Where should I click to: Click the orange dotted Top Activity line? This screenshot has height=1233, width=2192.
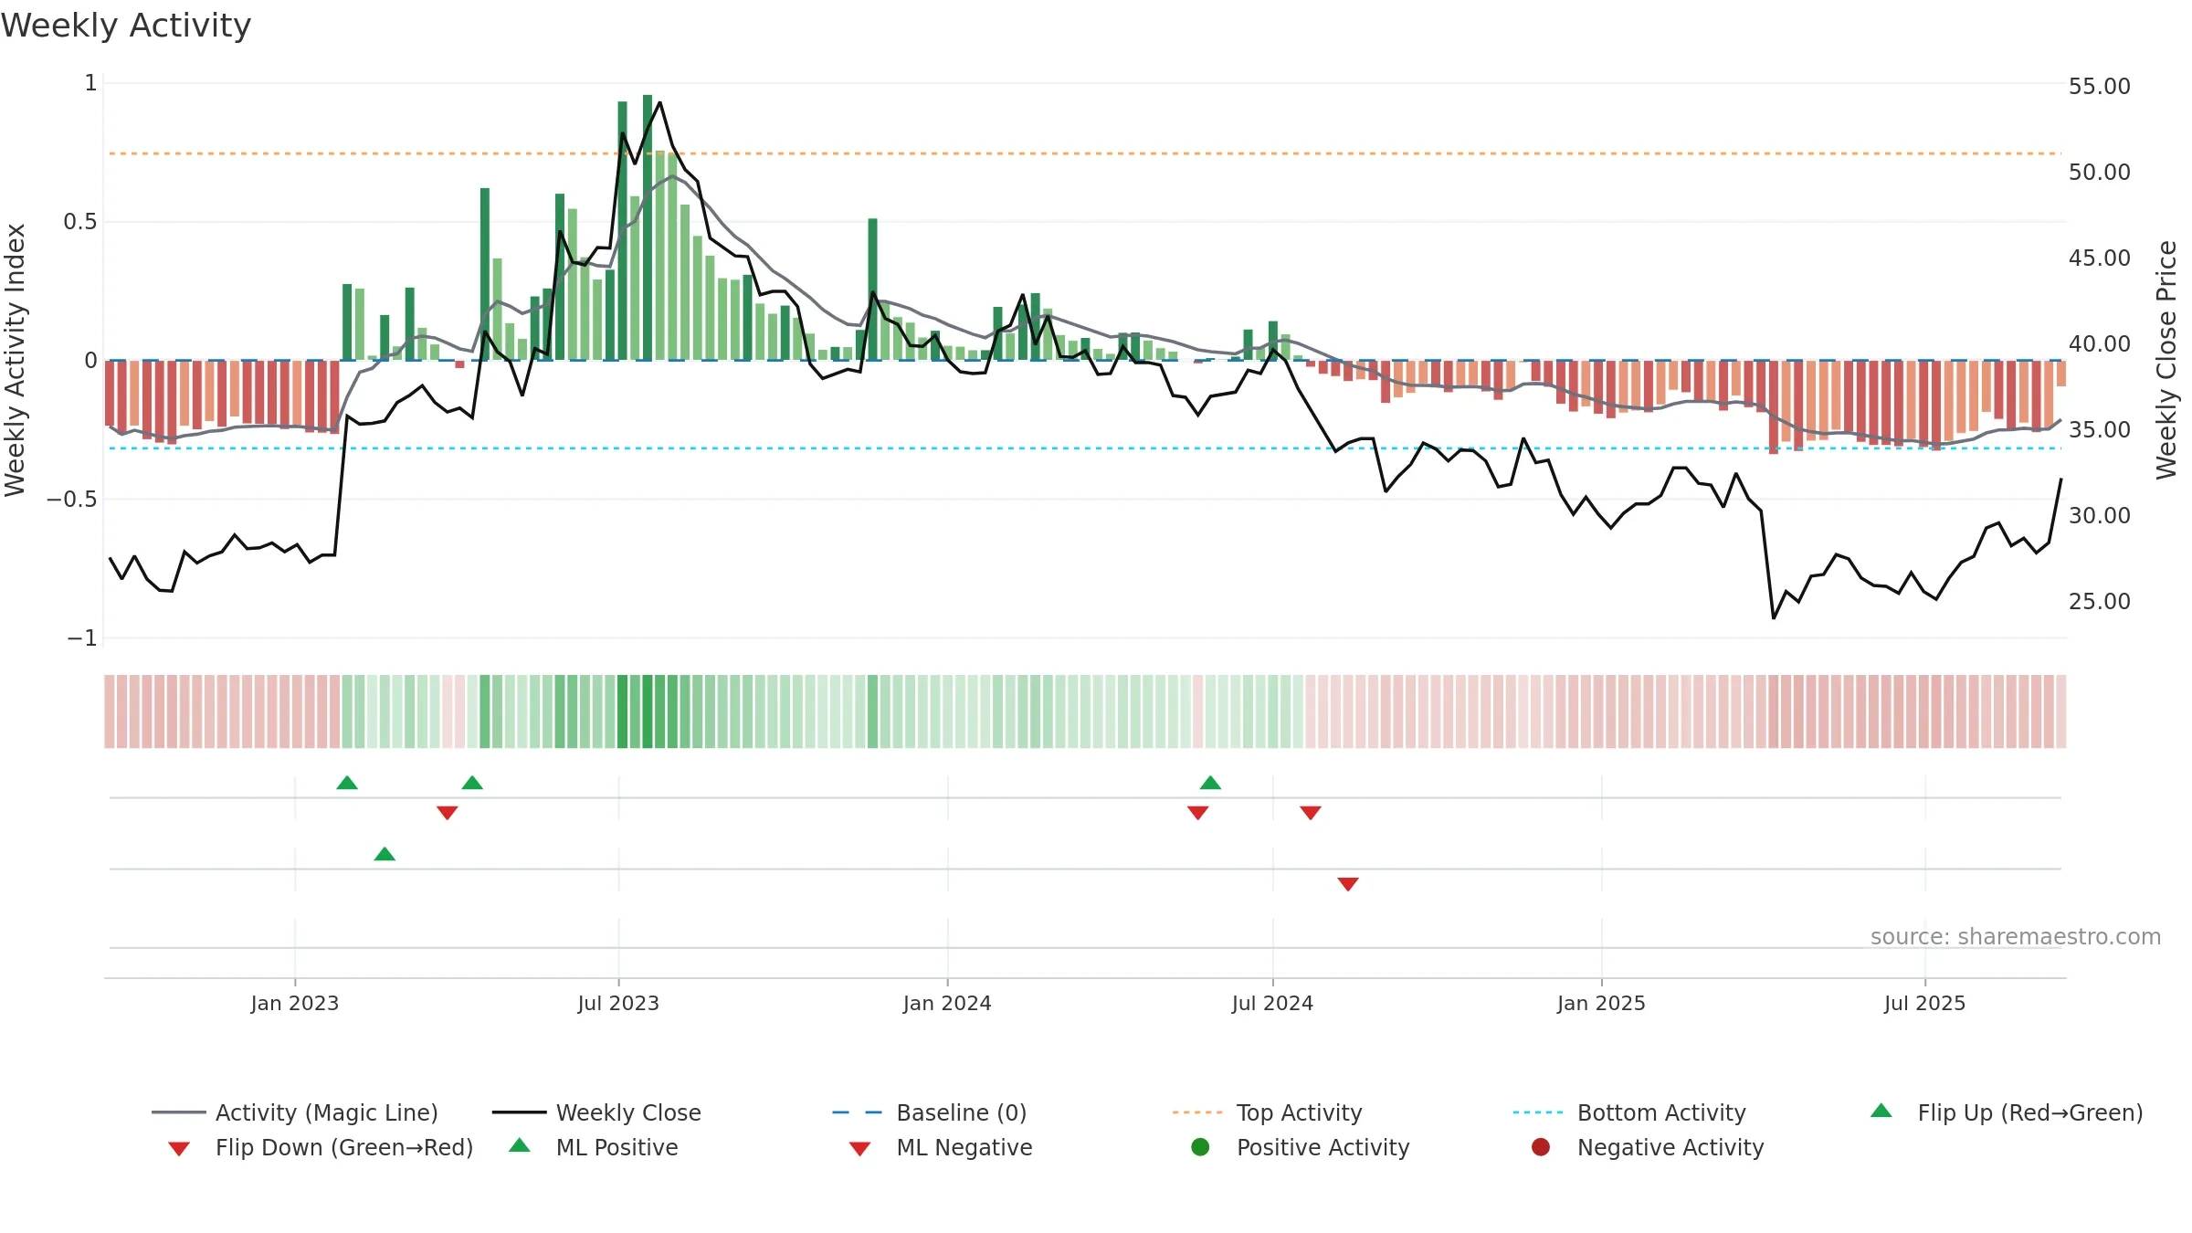pos(1085,153)
